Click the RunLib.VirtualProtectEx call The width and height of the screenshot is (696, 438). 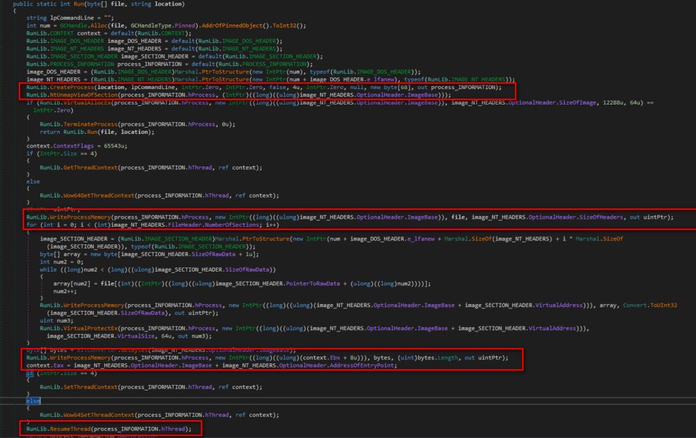click(x=79, y=329)
